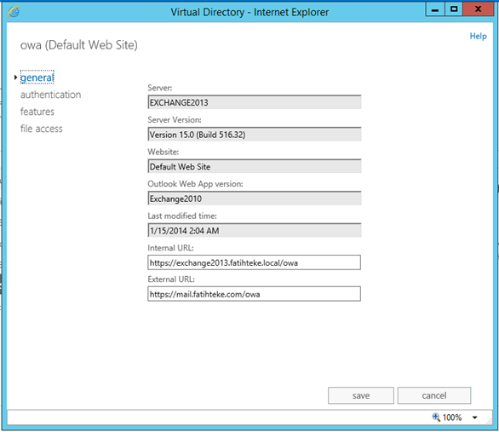
Task: Click the save button
Action: [x=361, y=395]
